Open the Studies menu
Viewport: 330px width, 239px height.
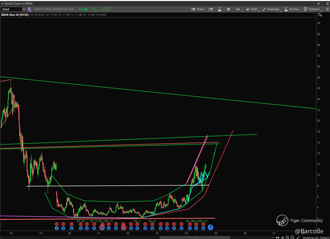point(292,9)
